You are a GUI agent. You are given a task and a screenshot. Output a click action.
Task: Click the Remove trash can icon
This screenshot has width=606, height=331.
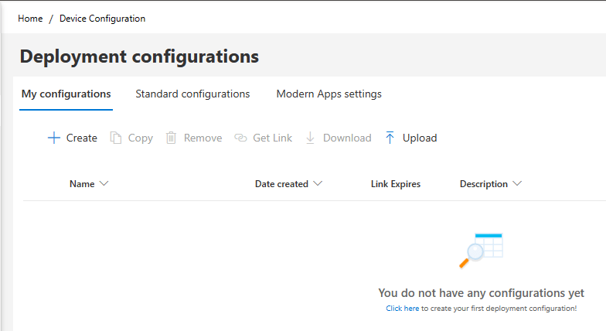(172, 138)
